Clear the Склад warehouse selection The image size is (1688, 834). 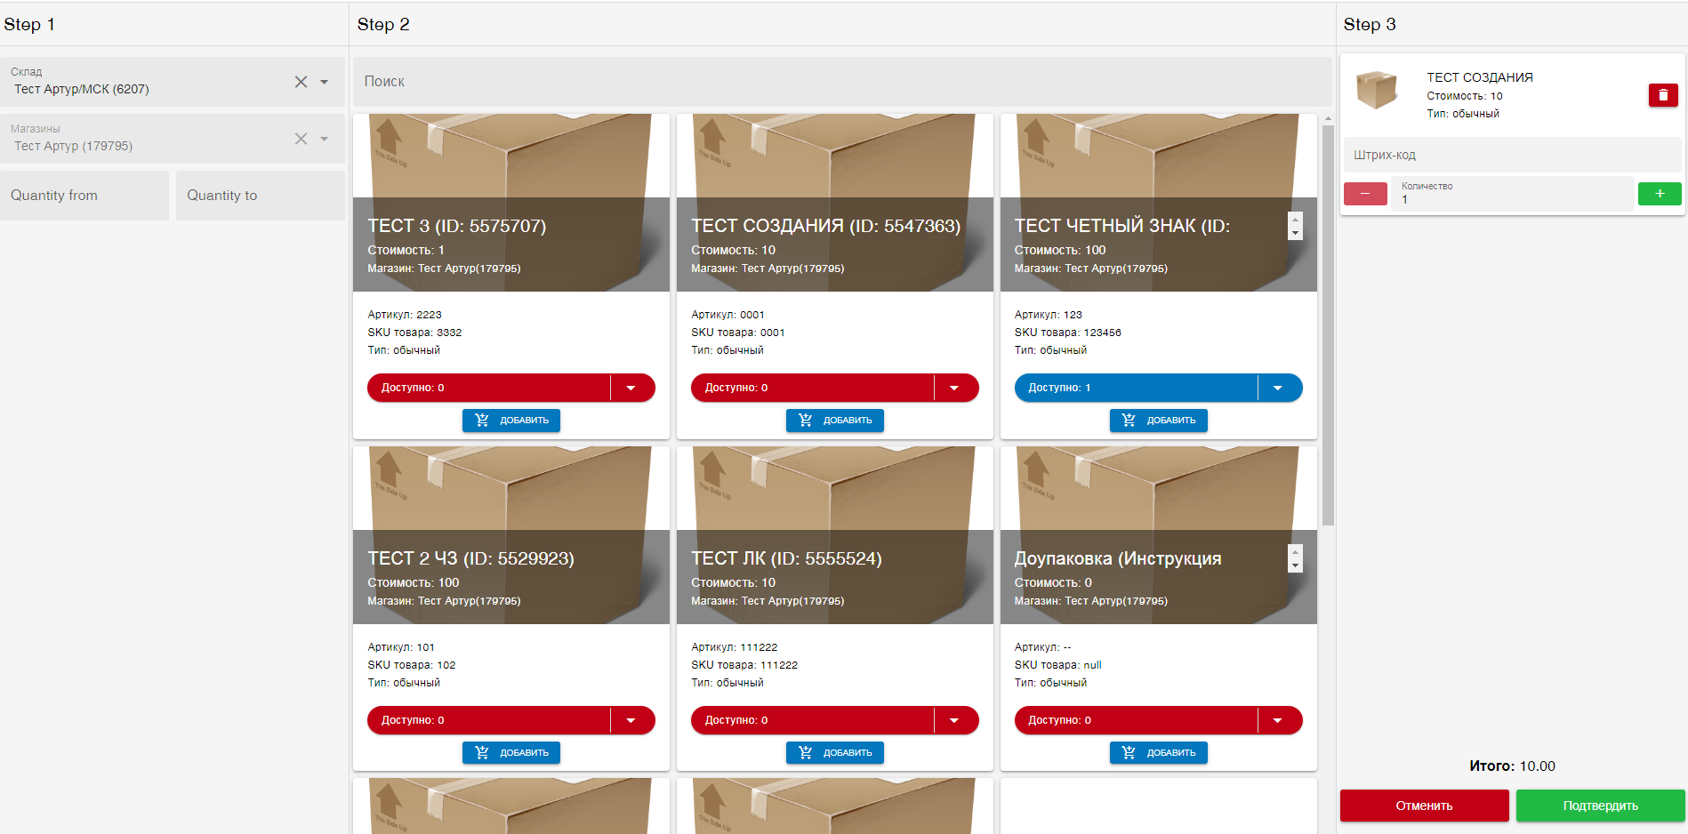coord(301,82)
